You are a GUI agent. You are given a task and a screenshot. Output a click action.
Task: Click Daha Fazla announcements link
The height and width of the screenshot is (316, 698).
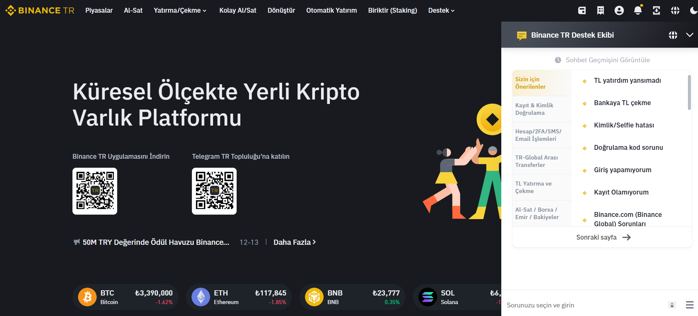[295, 242]
